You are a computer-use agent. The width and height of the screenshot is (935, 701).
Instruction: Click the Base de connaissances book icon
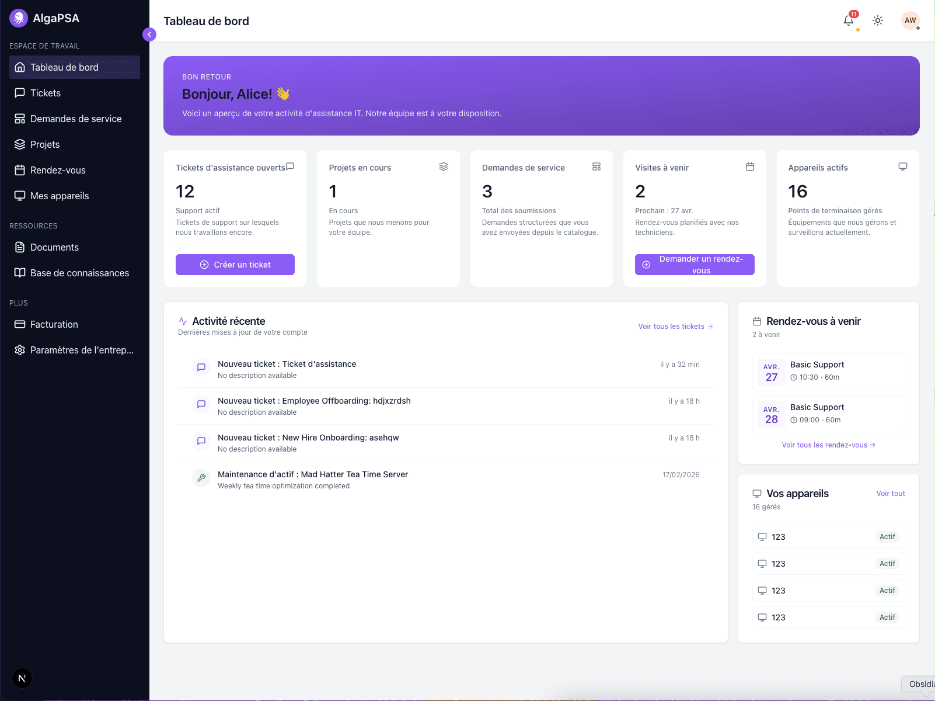tap(20, 273)
